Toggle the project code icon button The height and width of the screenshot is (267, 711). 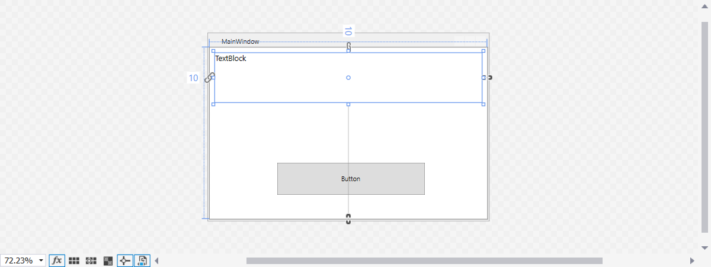coord(142,260)
